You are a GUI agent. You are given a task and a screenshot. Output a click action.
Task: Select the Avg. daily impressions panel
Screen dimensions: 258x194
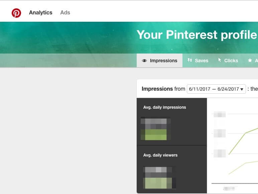172,121
